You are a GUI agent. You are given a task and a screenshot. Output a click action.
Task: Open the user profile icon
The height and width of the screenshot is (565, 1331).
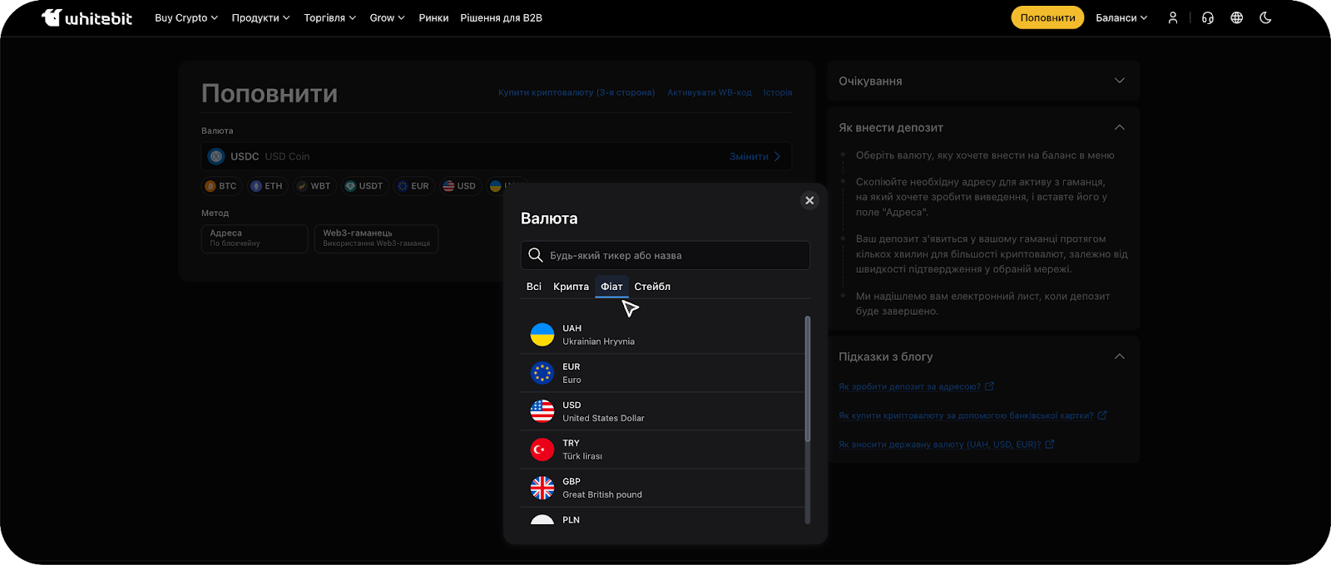[x=1173, y=17]
